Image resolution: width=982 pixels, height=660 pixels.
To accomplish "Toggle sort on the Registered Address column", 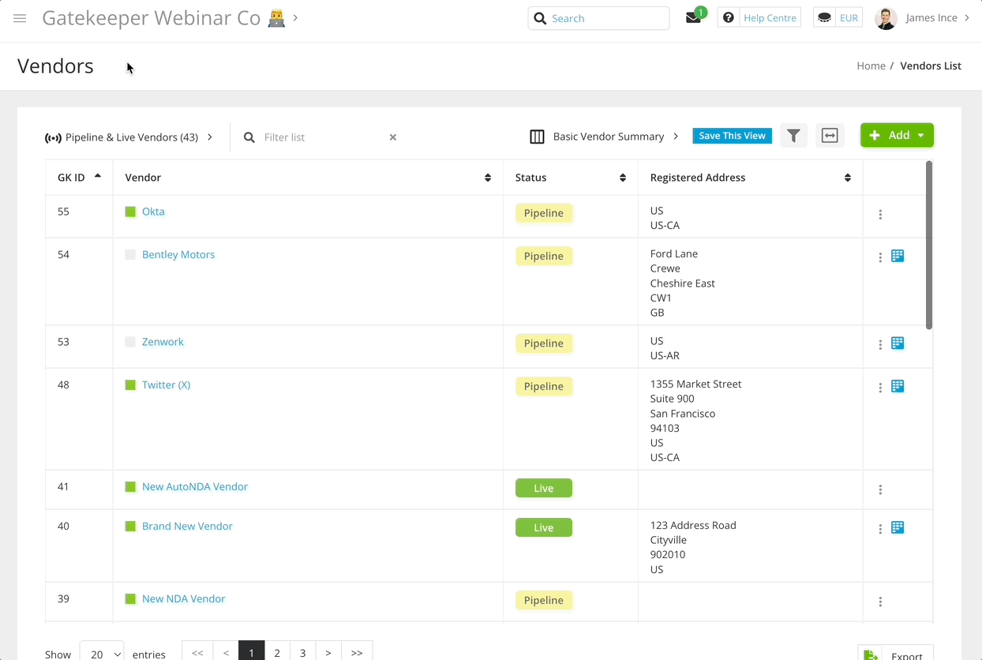I will [x=847, y=178].
